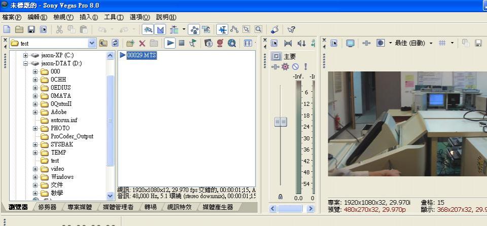The width and height of the screenshot is (487, 226).
Task: Toggle the fader channel lock icon
Action: [x=281, y=197]
